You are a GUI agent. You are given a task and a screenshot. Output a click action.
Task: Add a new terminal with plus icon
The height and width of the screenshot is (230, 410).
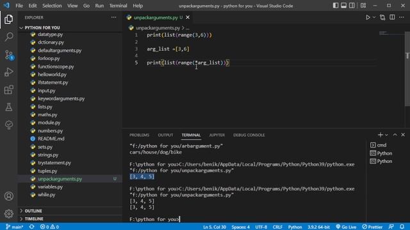click(380, 135)
